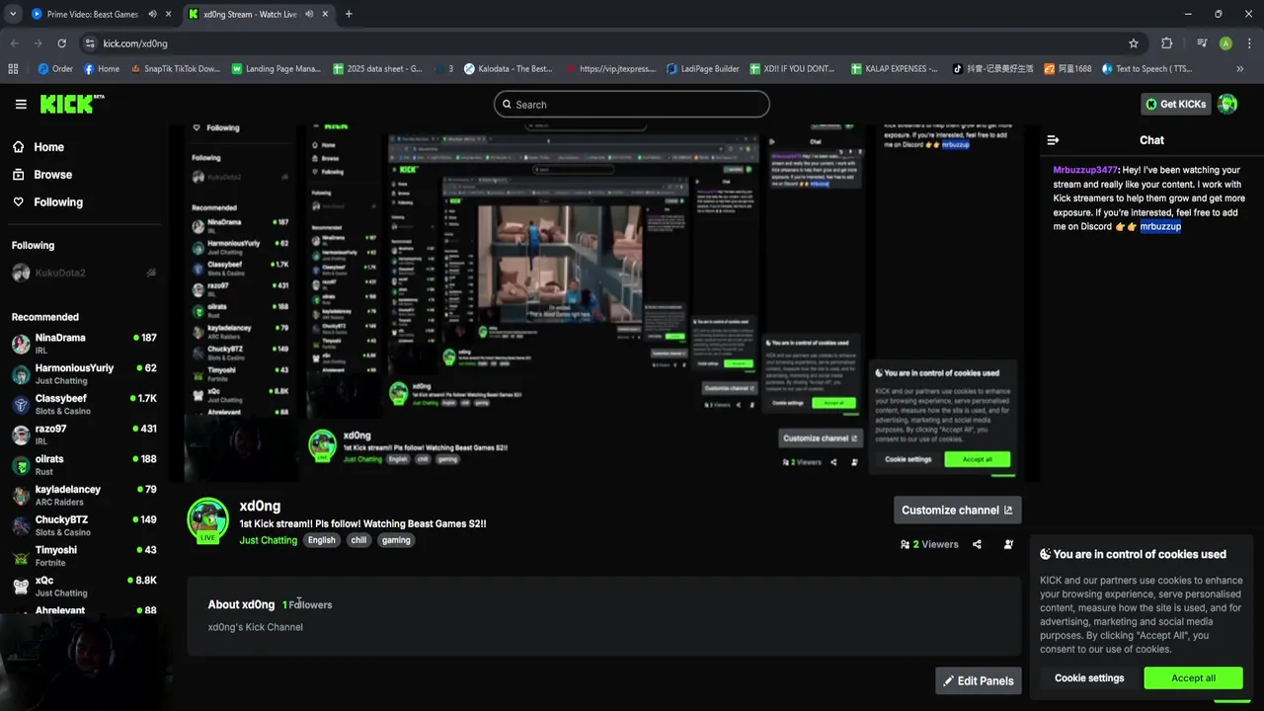Screen dimensions: 1264x711
Task: Open the LadiPage Builder bookmark
Action: pyautogui.click(x=702, y=69)
